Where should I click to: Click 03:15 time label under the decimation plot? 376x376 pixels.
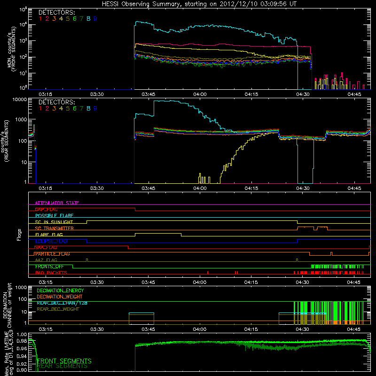45,329
